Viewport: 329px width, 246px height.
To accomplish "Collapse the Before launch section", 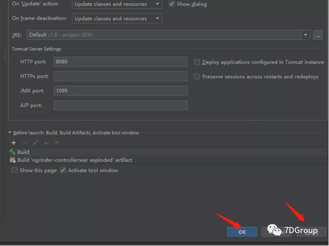I will (x=9, y=132).
